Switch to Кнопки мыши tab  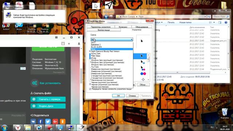[104, 30]
